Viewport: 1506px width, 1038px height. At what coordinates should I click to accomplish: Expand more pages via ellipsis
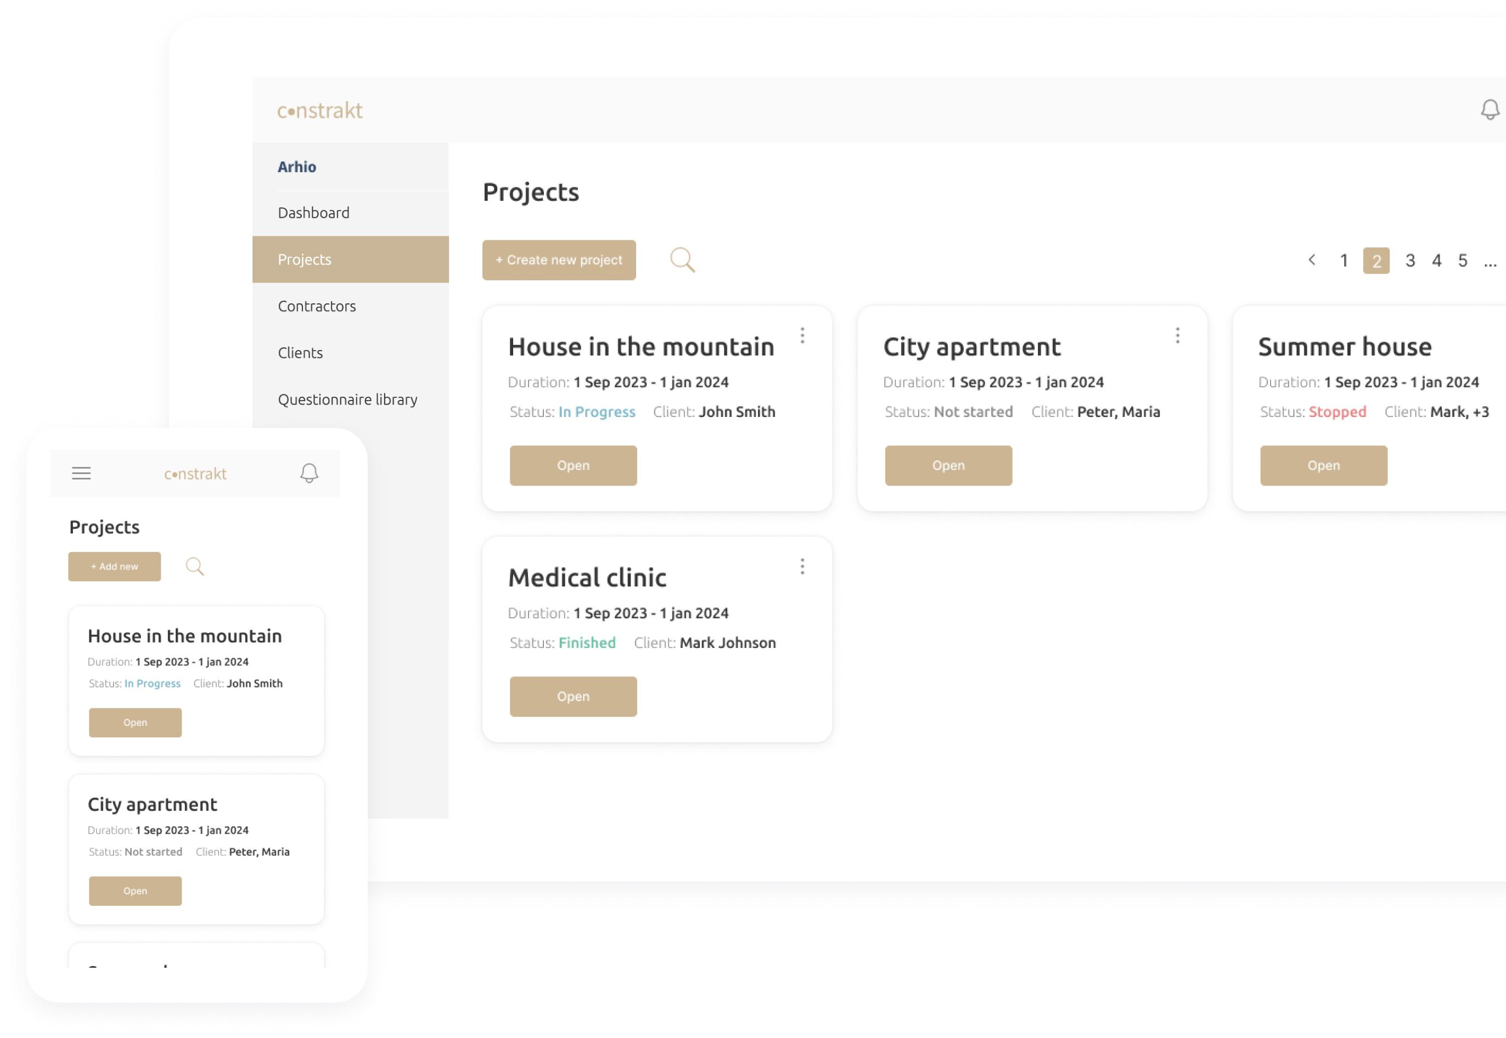click(1490, 262)
